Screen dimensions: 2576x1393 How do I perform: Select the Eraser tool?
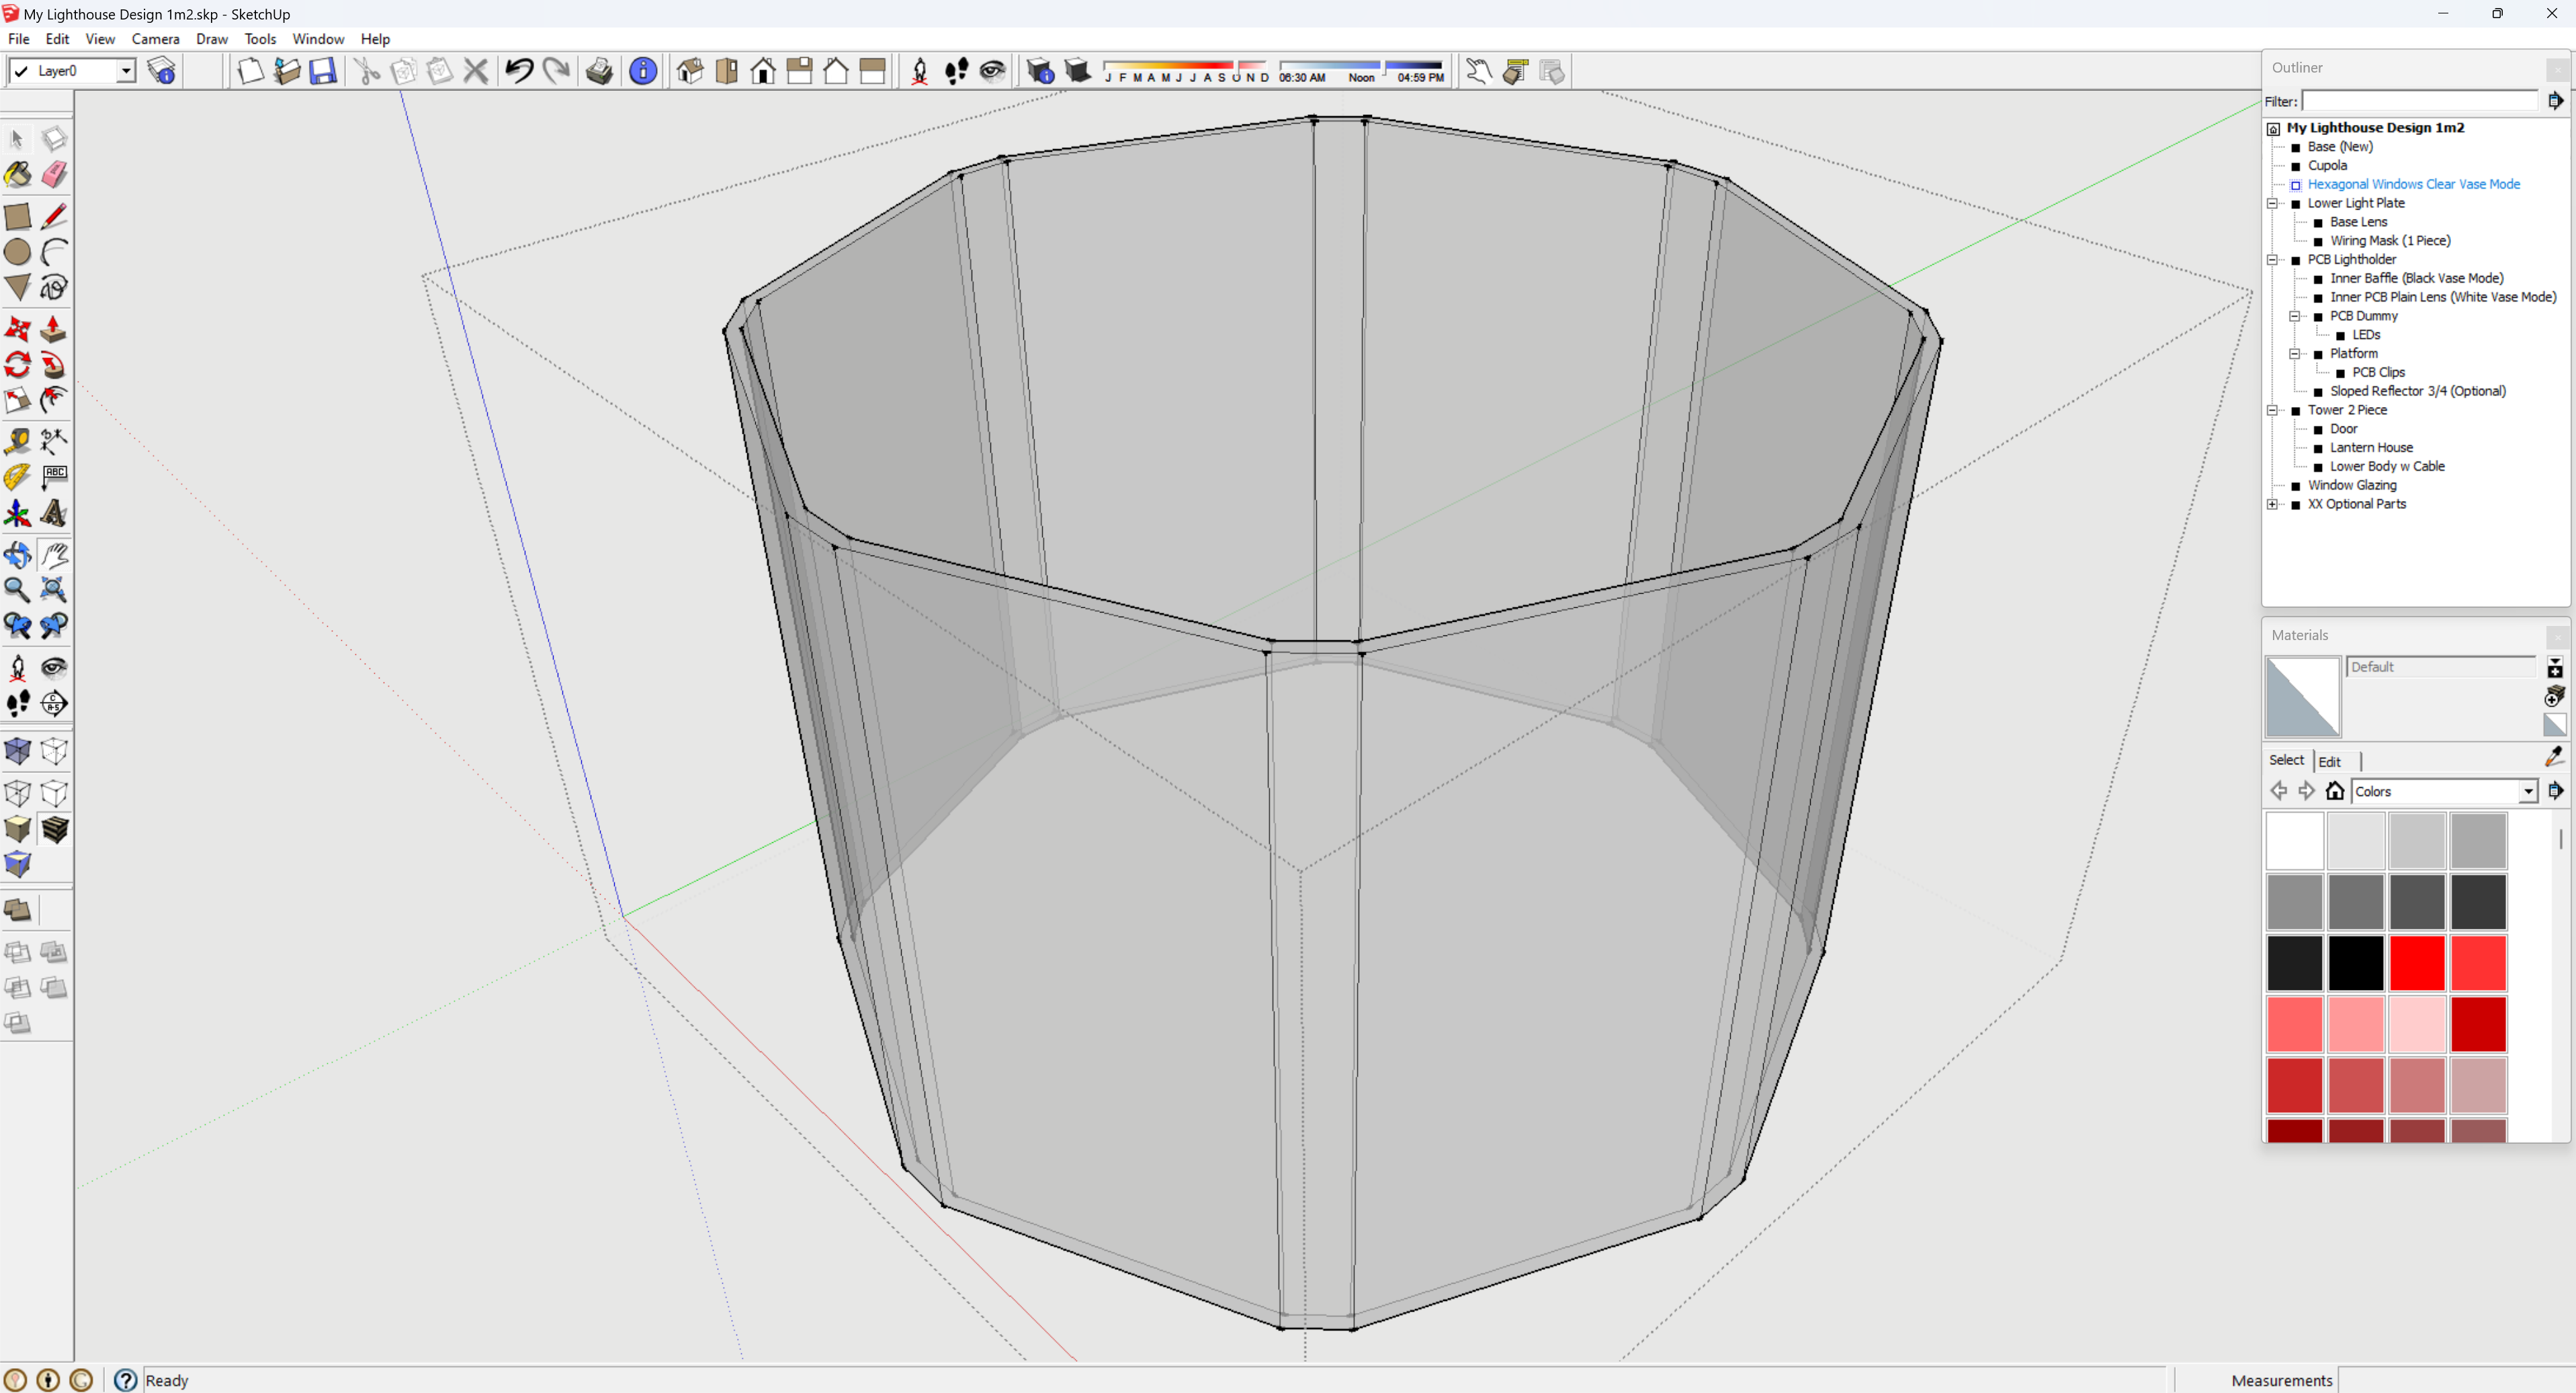pos(54,175)
